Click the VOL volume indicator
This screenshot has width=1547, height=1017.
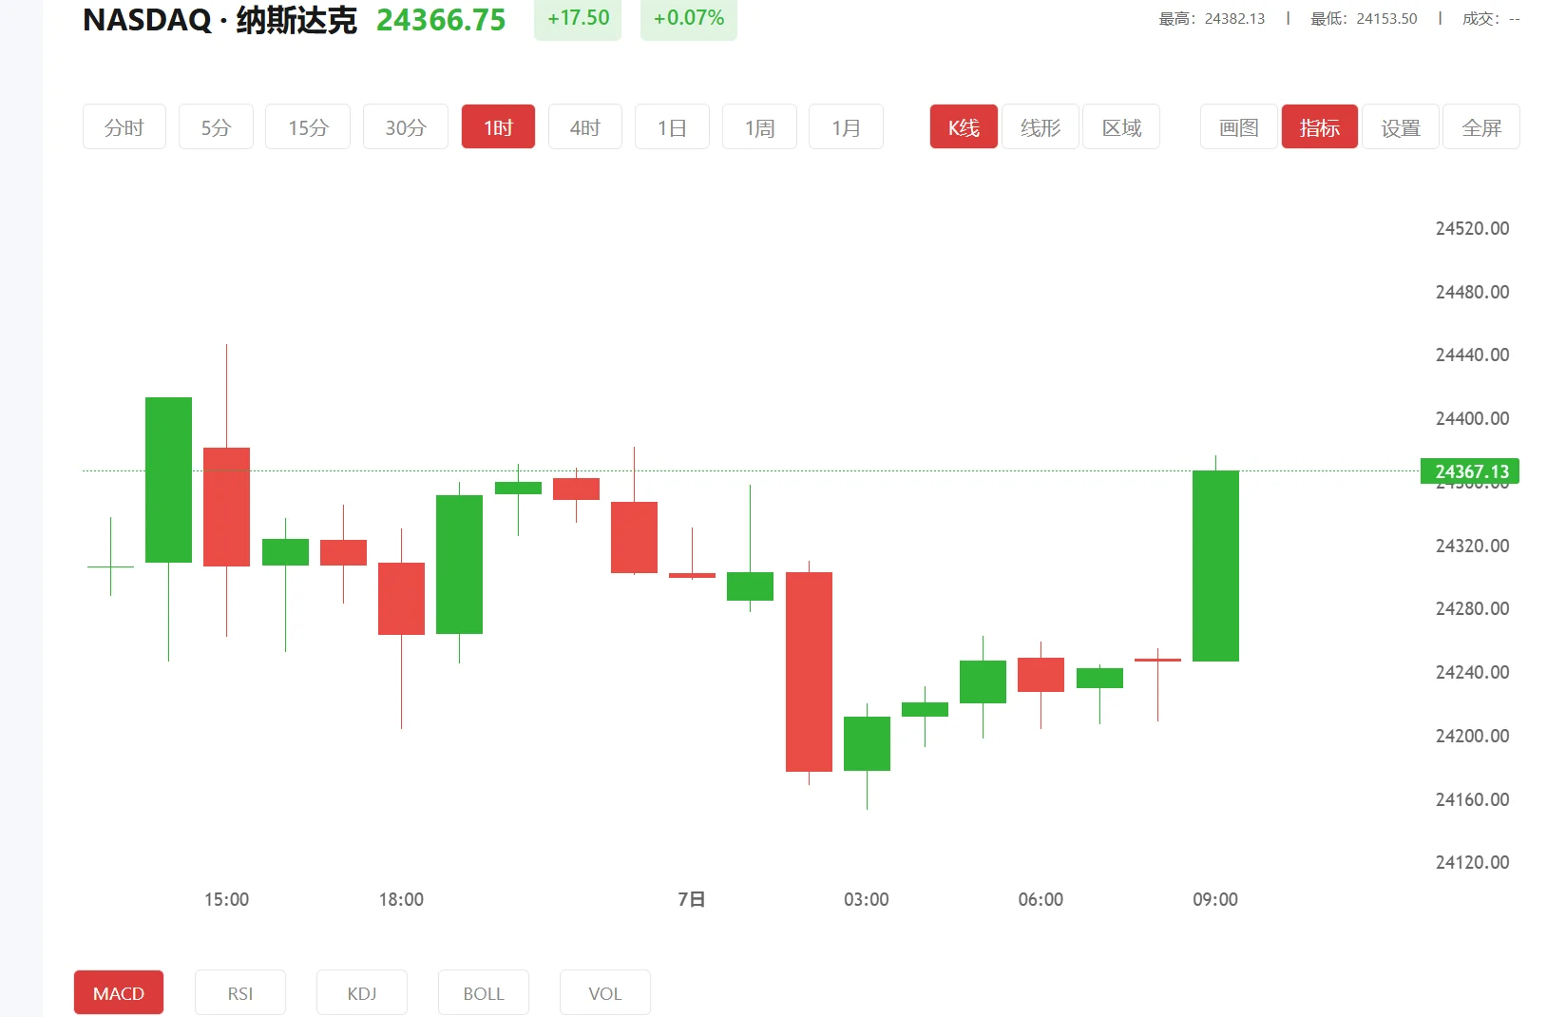tap(604, 992)
